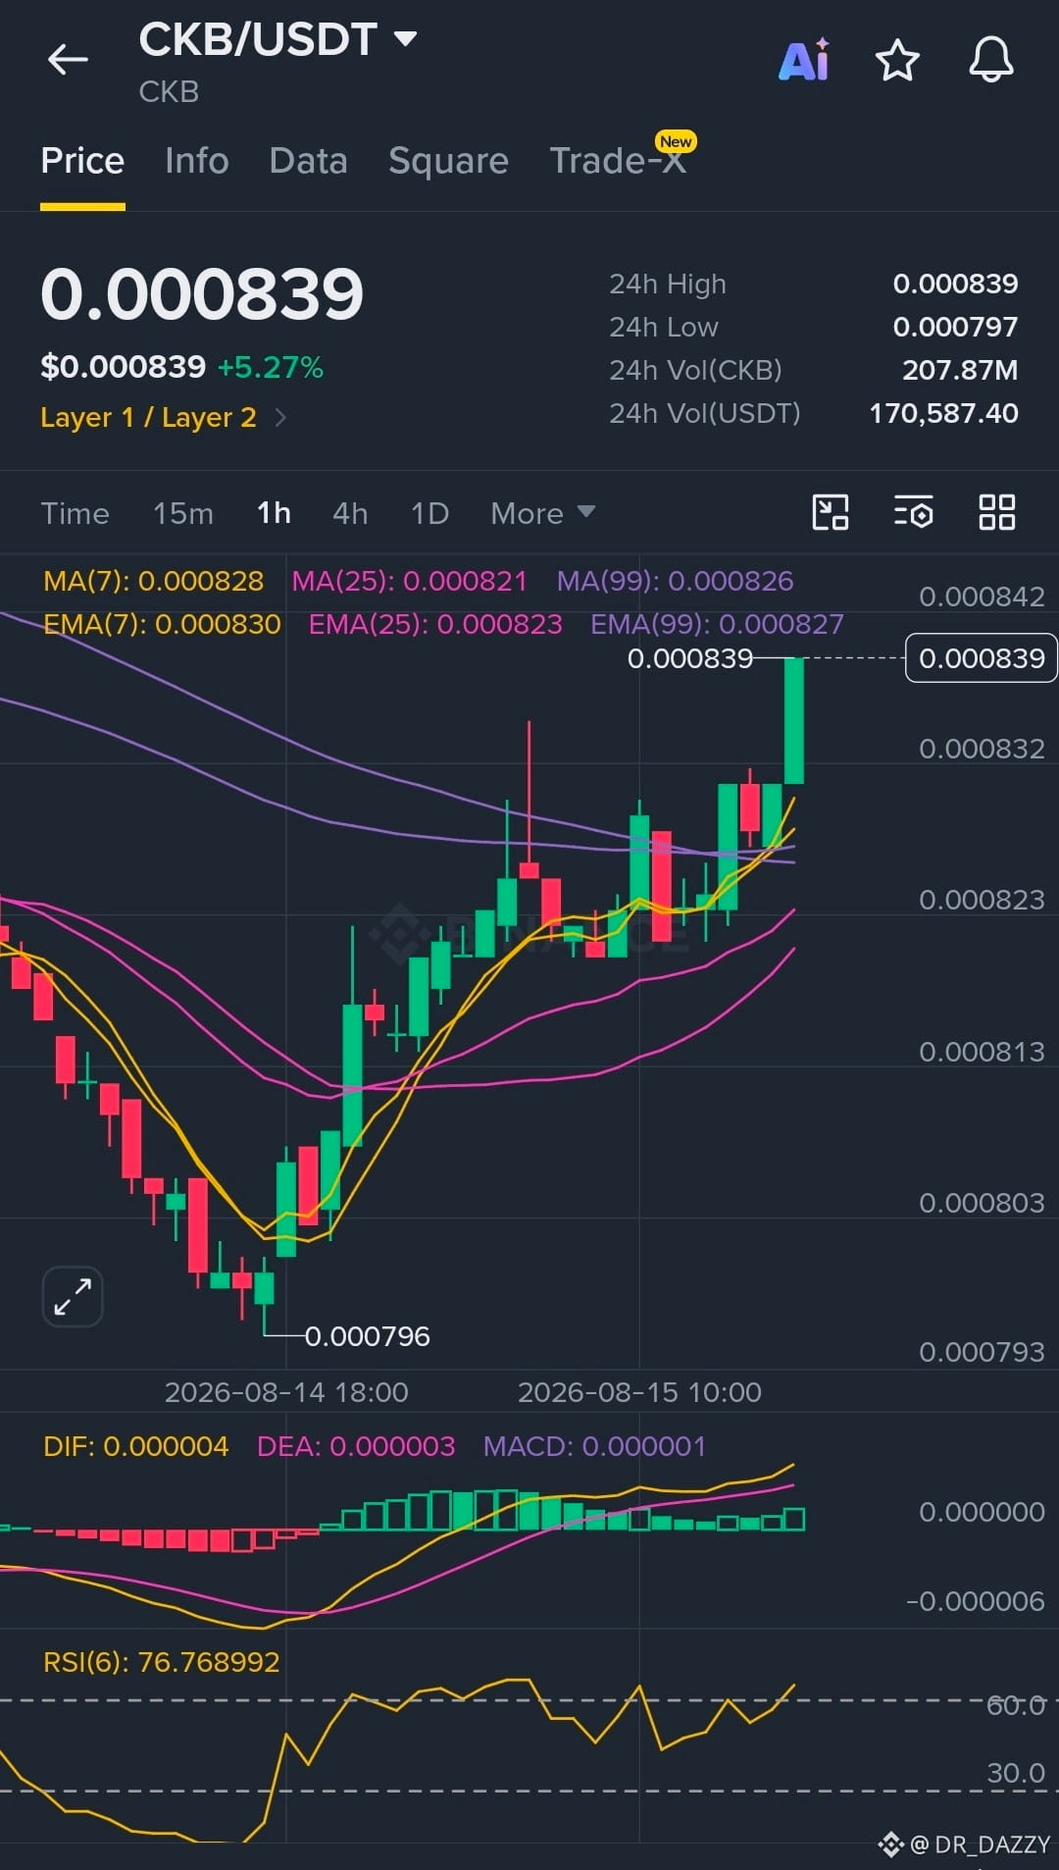Click the 24h Vol(CKB) value 207.87M
Screen dimensions: 1059x1870
click(x=960, y=370)
